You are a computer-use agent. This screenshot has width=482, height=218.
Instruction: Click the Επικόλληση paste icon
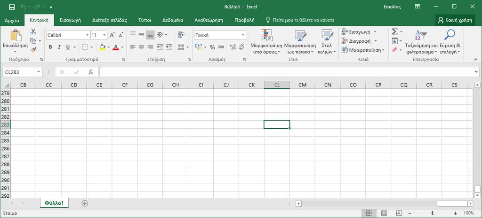coord(16,35)
